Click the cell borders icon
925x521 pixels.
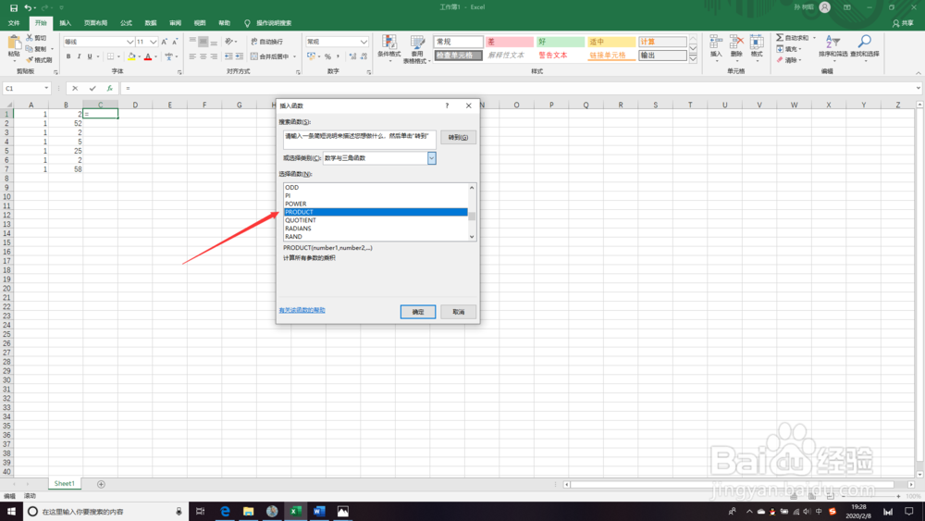pyautogui.click(x=110, y=56)
